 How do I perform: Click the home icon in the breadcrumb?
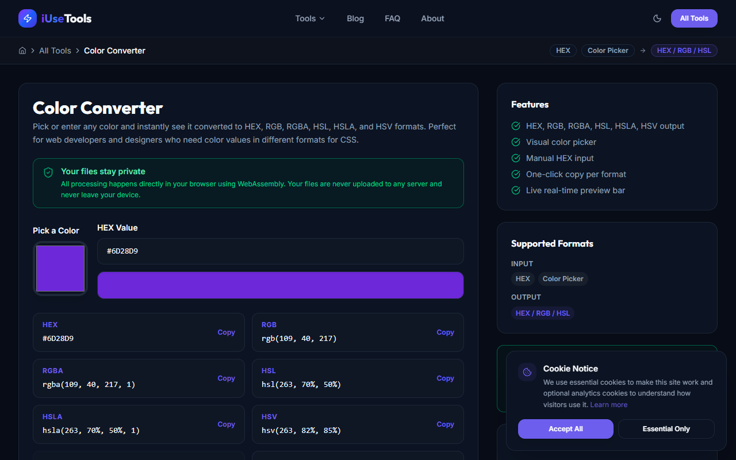point(22,51)
